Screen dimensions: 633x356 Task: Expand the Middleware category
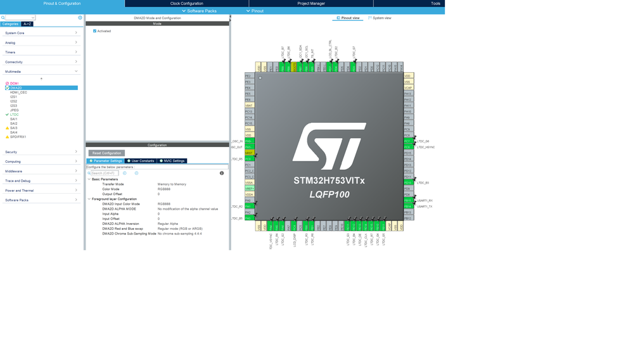[x=41, y=171]
